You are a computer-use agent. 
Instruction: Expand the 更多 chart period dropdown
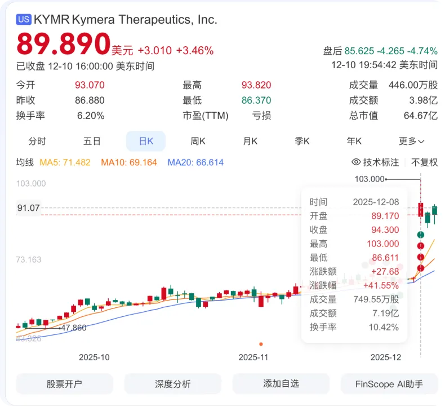(x=411, y=141)
